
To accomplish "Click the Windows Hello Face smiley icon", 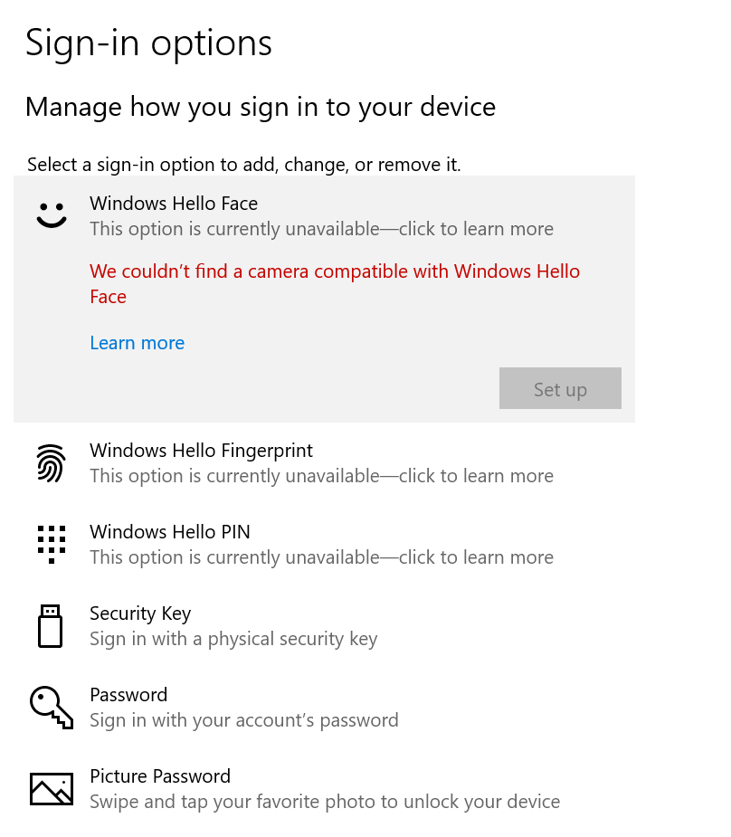I will pos(52,214).
